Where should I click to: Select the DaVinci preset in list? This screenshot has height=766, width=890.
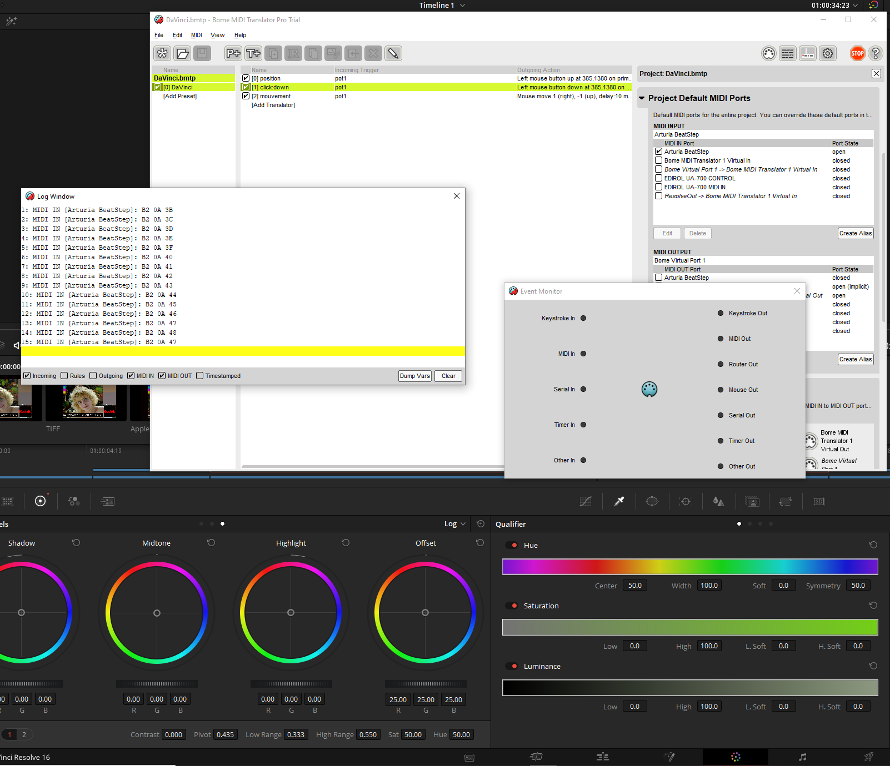tap(194, 87)
